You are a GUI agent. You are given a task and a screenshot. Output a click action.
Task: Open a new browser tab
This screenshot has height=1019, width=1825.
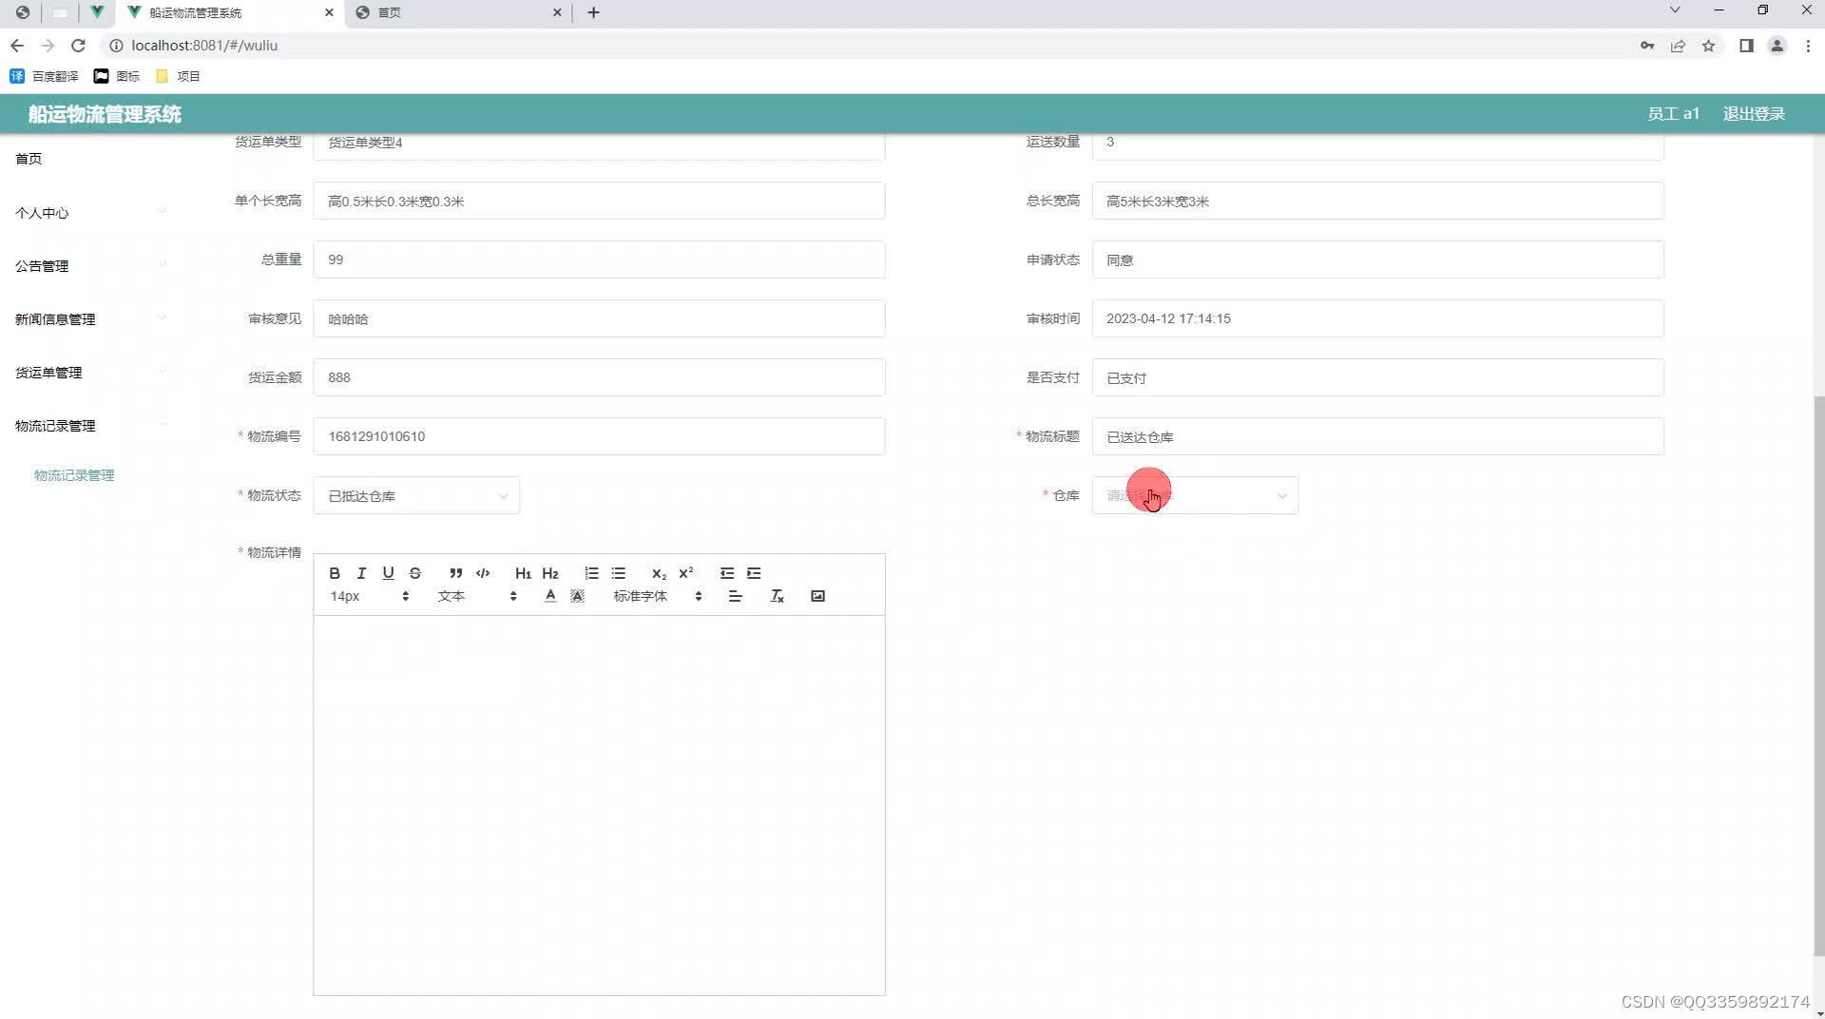(x=593, y=12)
